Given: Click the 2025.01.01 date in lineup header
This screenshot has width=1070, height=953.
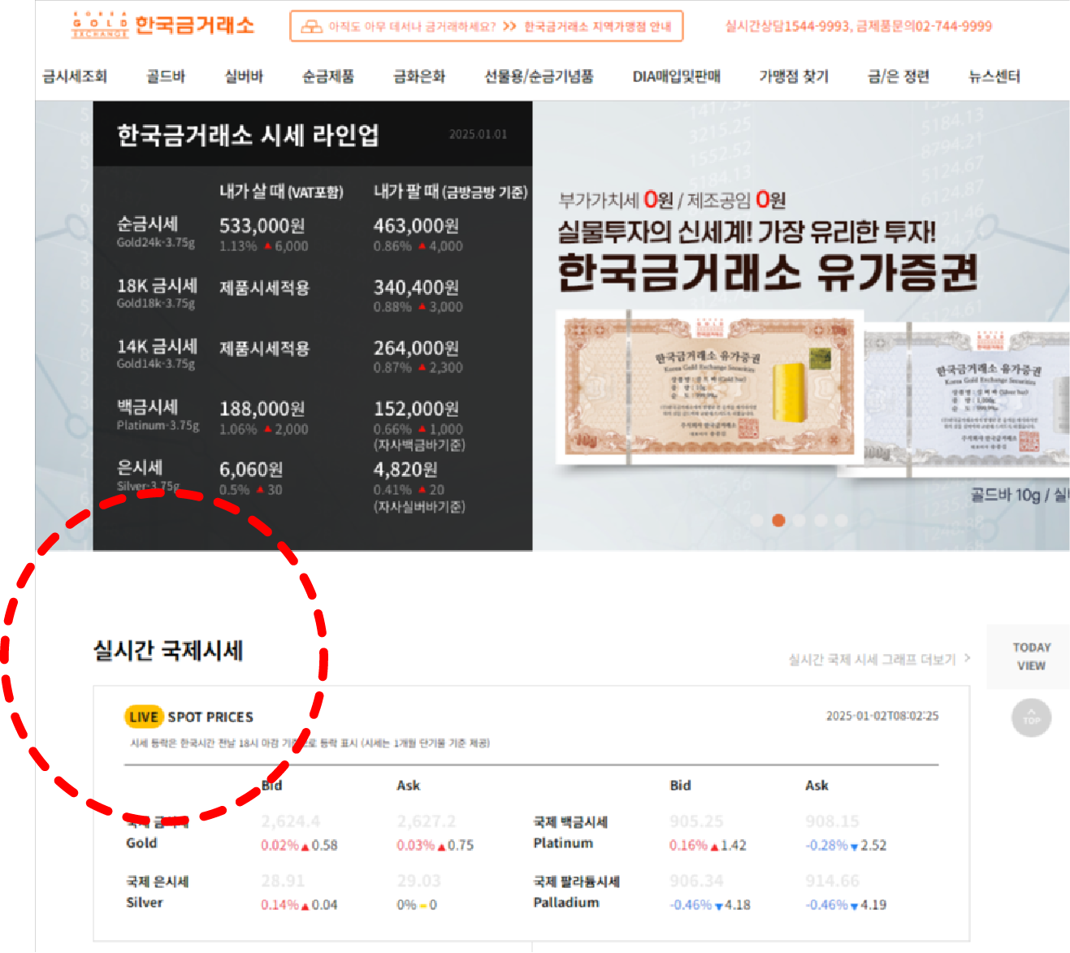Looking at the screenshot, I should click(x=478, y=134).
